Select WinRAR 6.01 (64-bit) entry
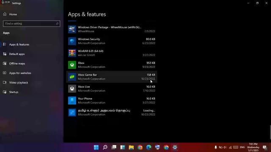 point(112,53)
